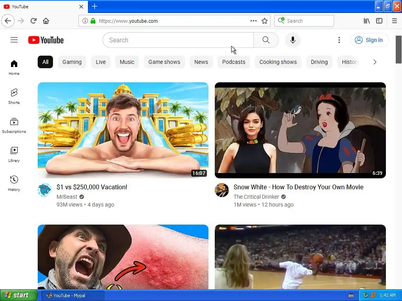The width and height of the screenshot is (402, 301).
Task: Open History in the sidebar
Action: coord(14,183)
